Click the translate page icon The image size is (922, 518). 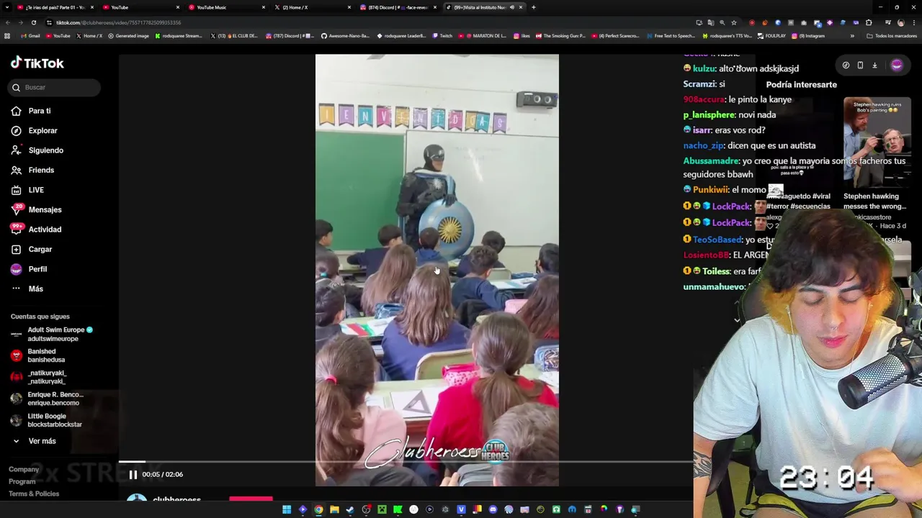710,22
